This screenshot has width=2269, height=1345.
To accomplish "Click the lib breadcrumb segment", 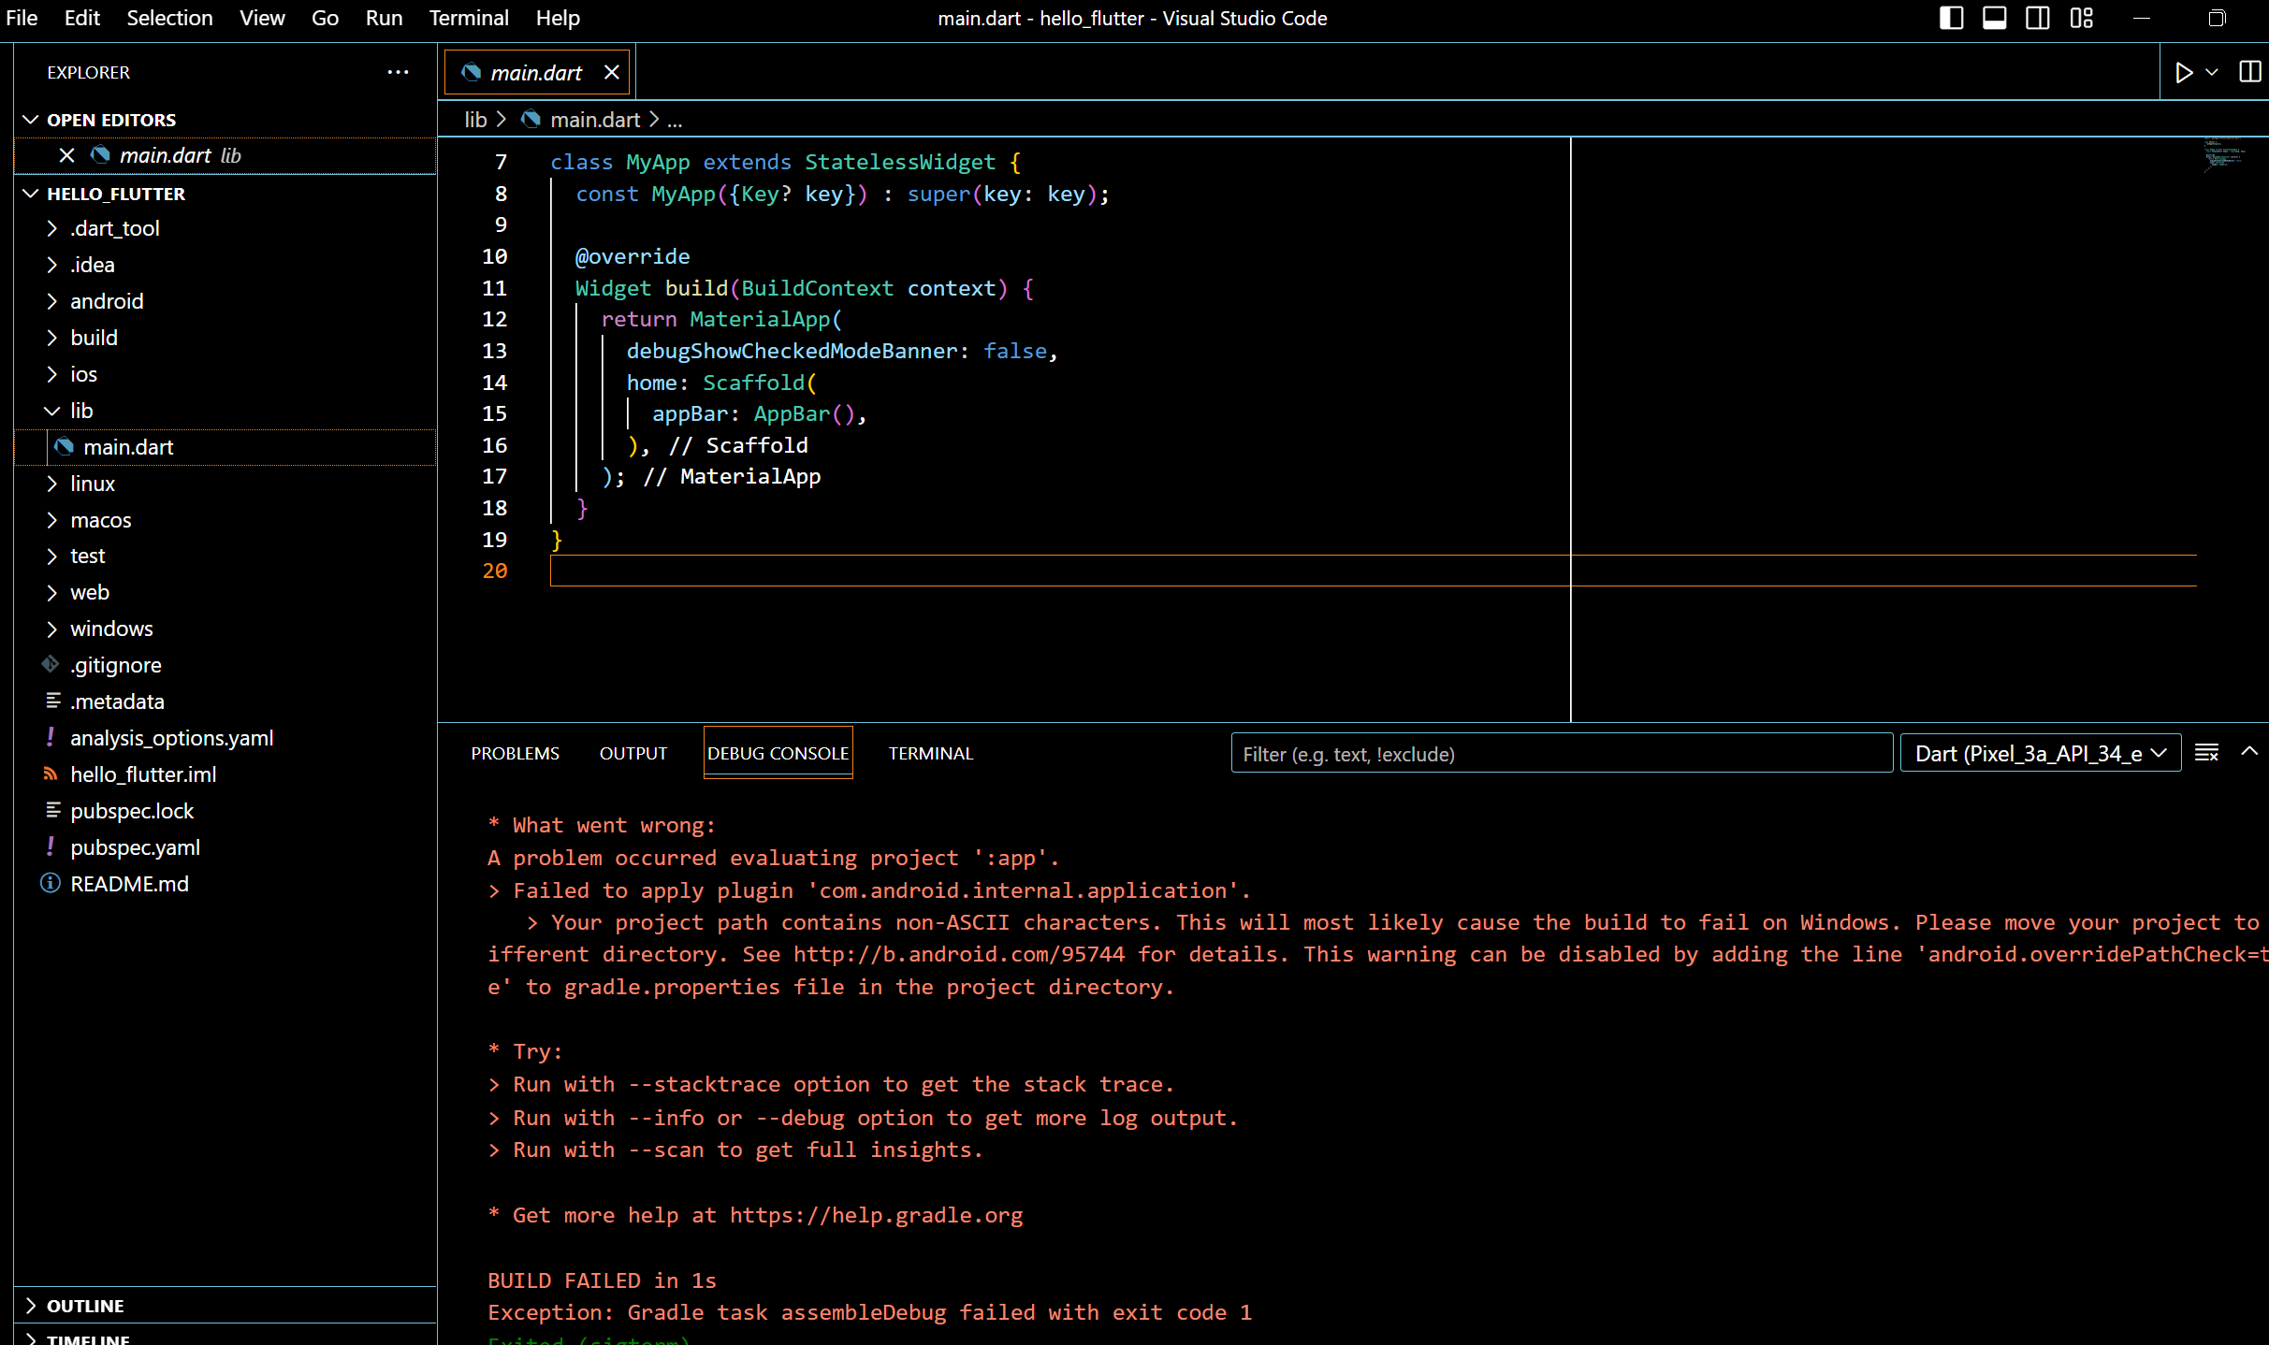I will tap(475, 120).
